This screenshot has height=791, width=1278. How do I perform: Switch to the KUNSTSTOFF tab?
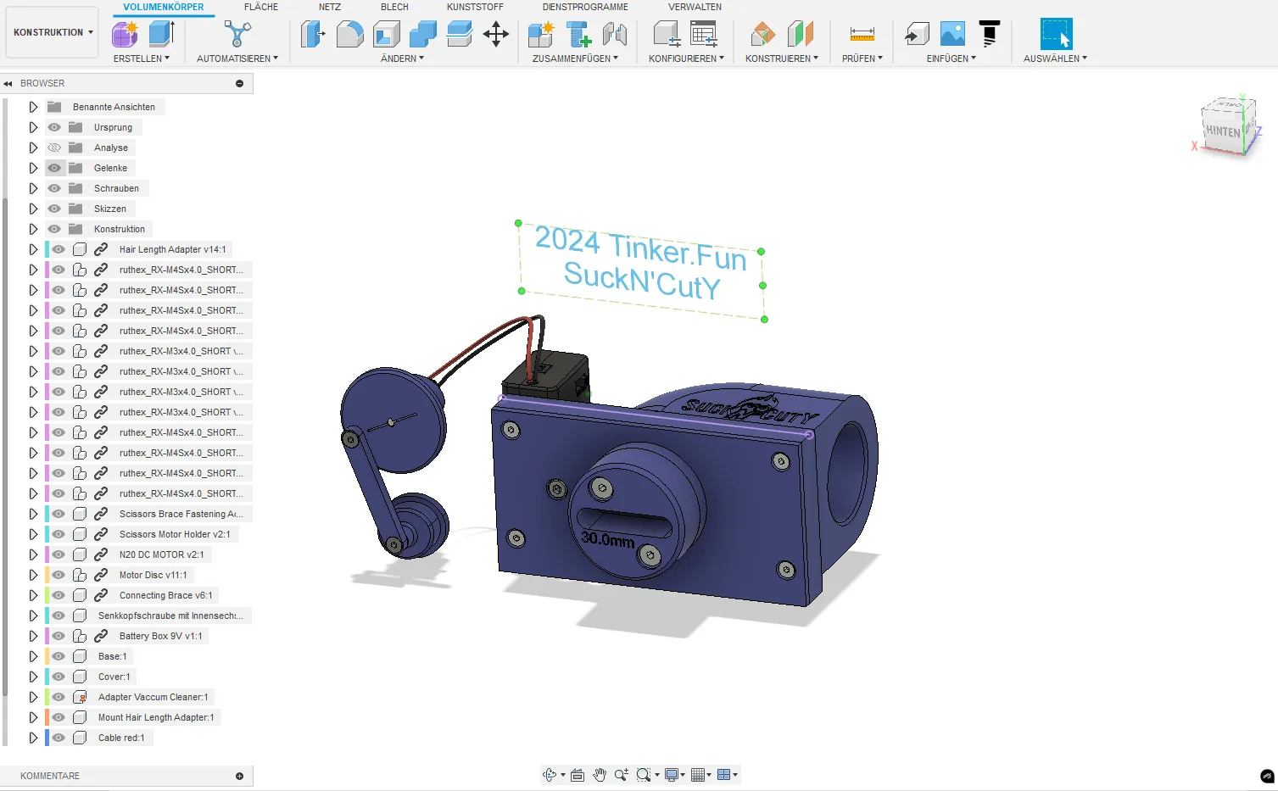point(475,7)
